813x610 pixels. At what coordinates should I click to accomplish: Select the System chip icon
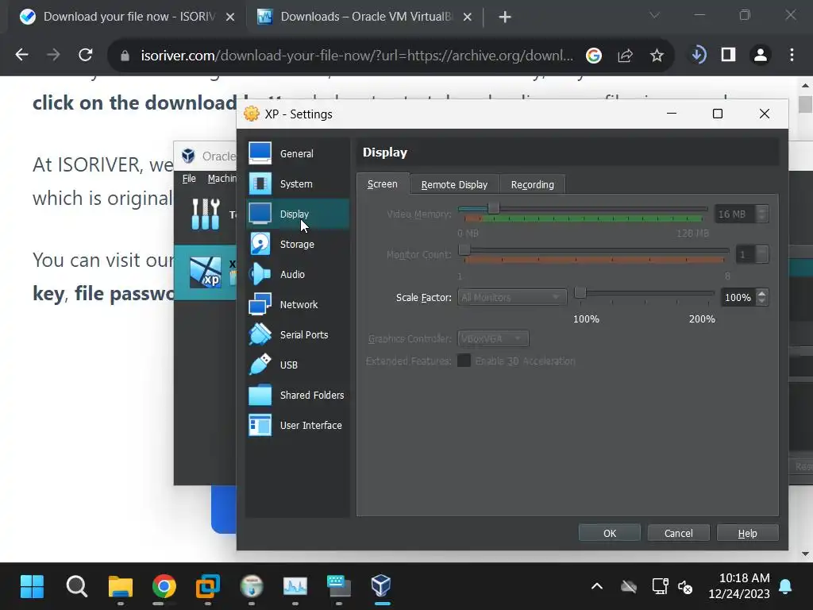(260, 183)
